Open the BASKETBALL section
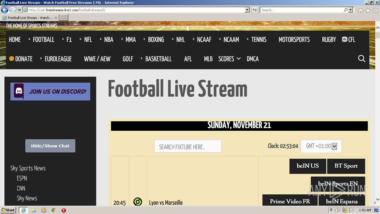 click(x=159, y=59)
